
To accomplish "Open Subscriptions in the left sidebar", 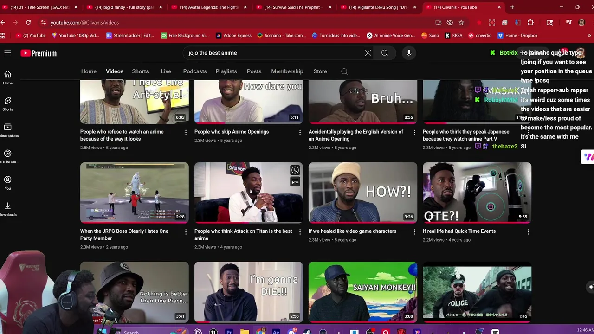I will pos(7,130).
